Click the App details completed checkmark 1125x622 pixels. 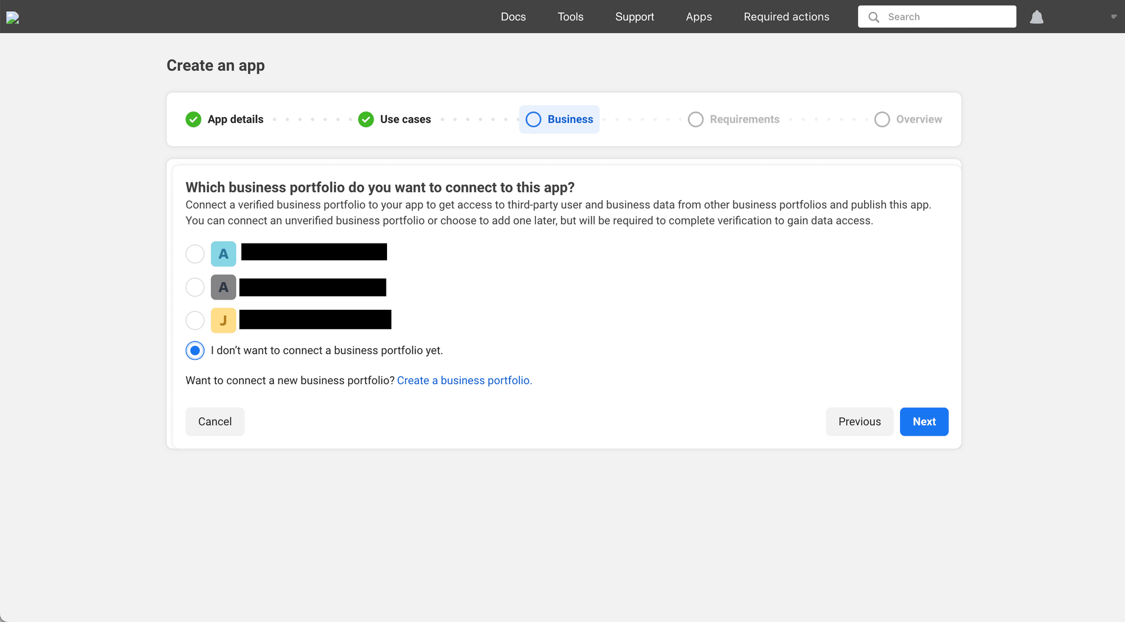[193, 119]
